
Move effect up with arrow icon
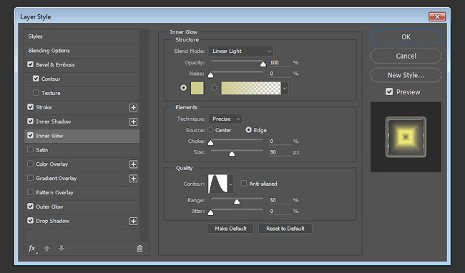click(x=46, y=248)
